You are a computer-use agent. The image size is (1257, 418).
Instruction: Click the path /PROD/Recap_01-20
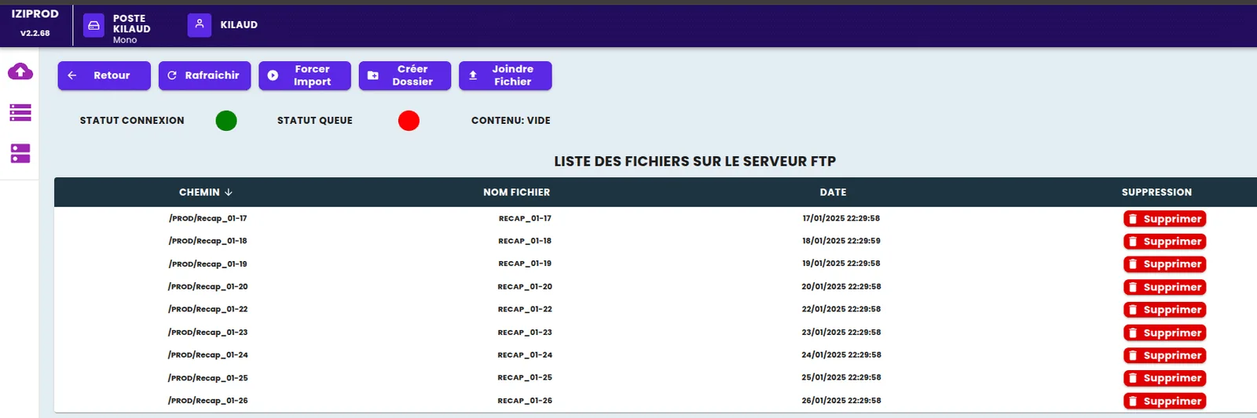(x=208, y=287)
